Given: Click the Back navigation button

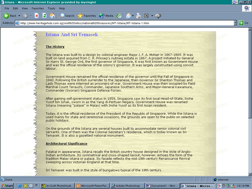Looking at the screenshot, I should pos(10,16).
